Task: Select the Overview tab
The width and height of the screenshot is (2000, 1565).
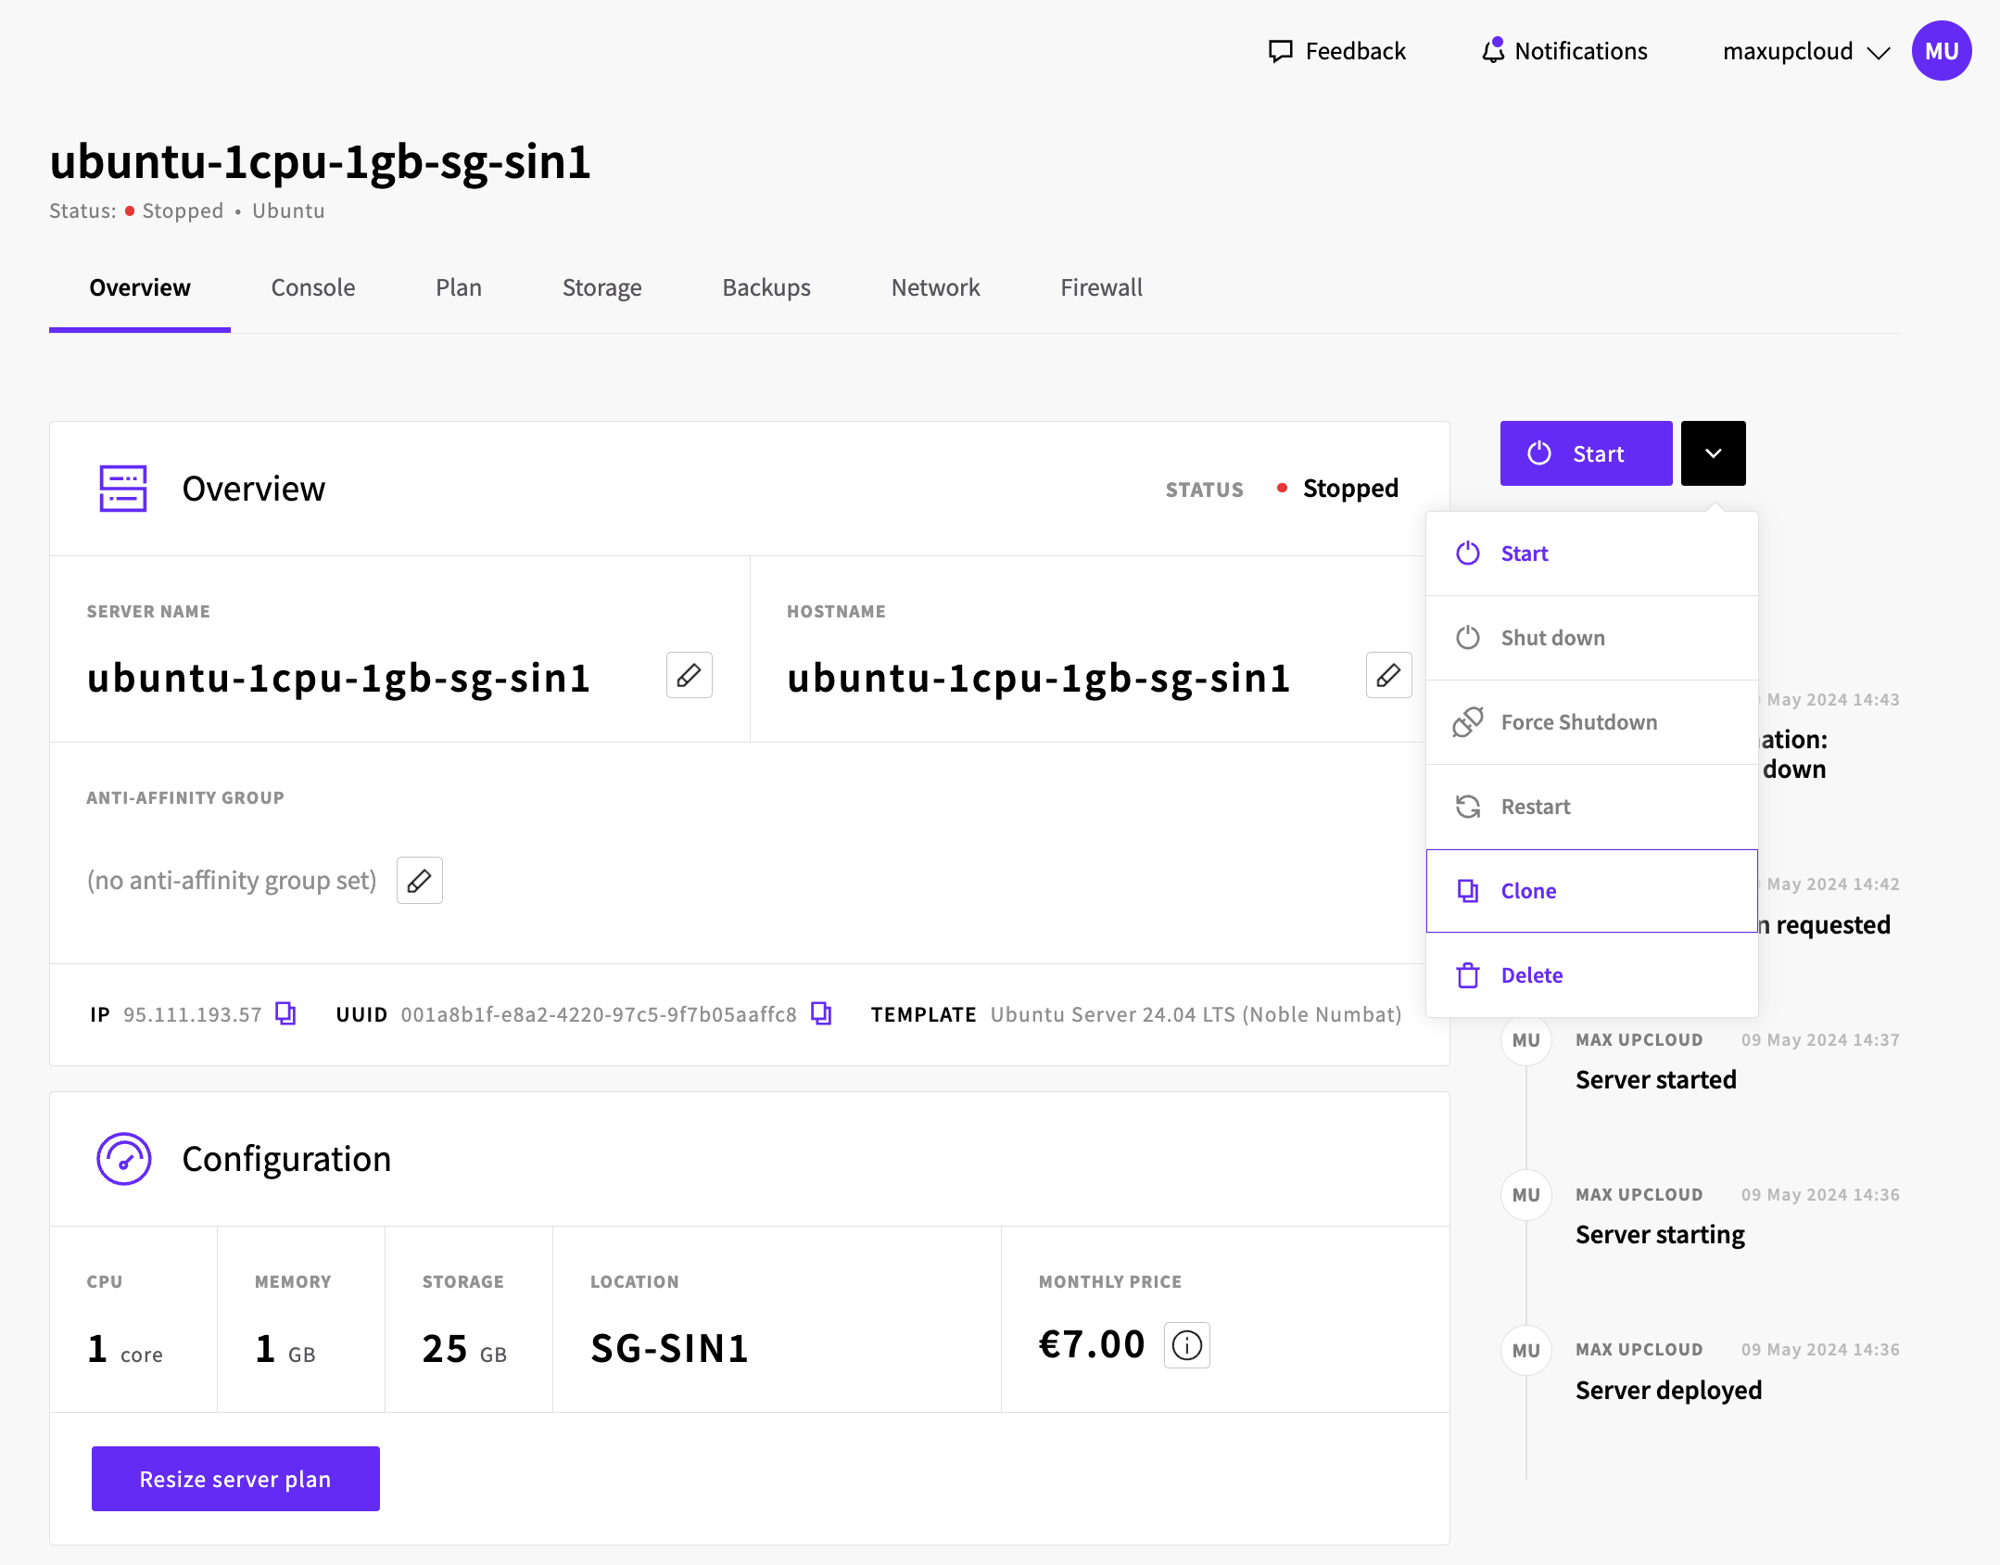Action: pyautogui.click(x=140, y=287)
